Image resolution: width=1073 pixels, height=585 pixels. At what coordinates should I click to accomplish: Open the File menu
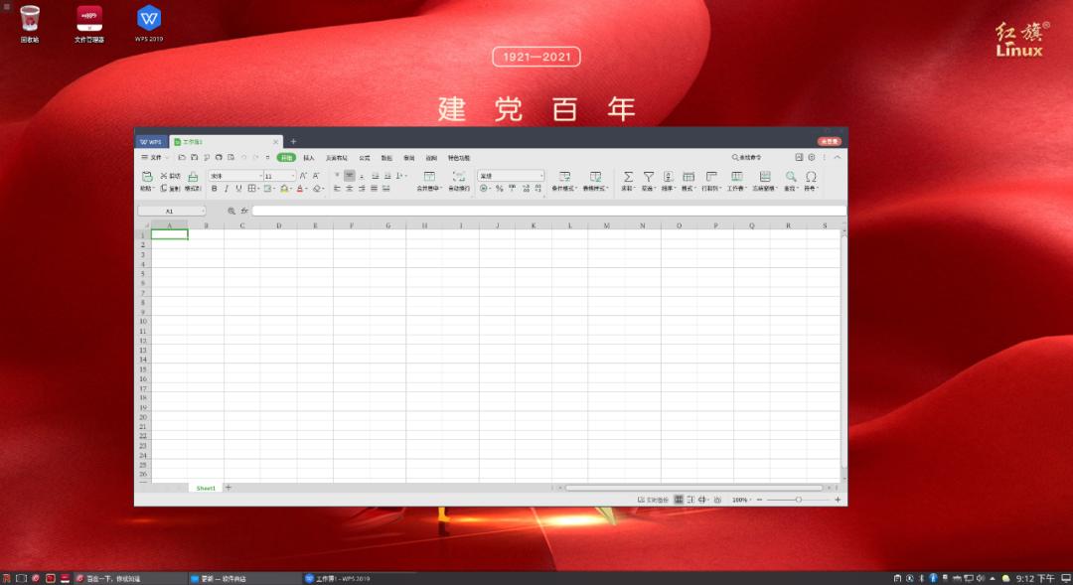(155, 157)
